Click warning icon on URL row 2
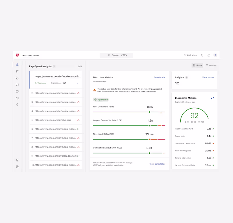233x223 pixels. pyautogui.click(x=78, y=93)
